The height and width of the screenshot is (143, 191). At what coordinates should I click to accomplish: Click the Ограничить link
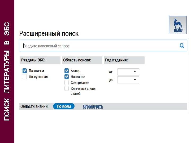tap(93, 106)
